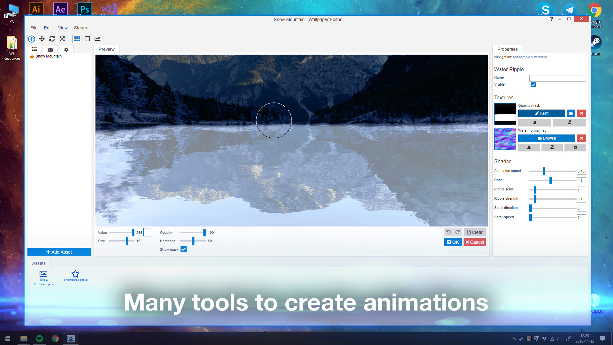Open the View menu

pyautogui.click(x=62, y=27)
